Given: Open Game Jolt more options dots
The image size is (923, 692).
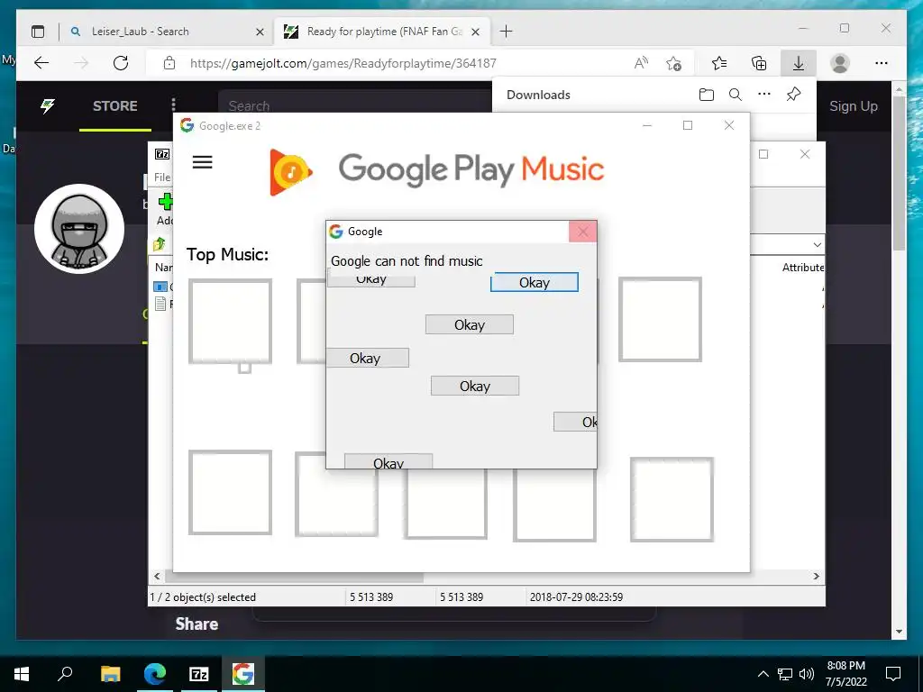Looking at the screenshot, I should (173, 105).
